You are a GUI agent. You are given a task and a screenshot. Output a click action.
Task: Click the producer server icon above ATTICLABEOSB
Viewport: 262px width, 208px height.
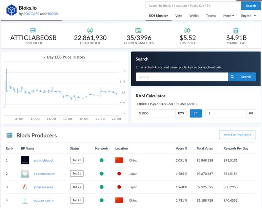(33, 30)
